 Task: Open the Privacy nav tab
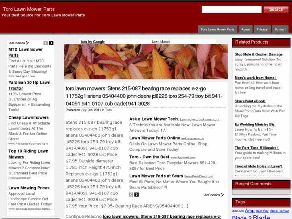262,29
